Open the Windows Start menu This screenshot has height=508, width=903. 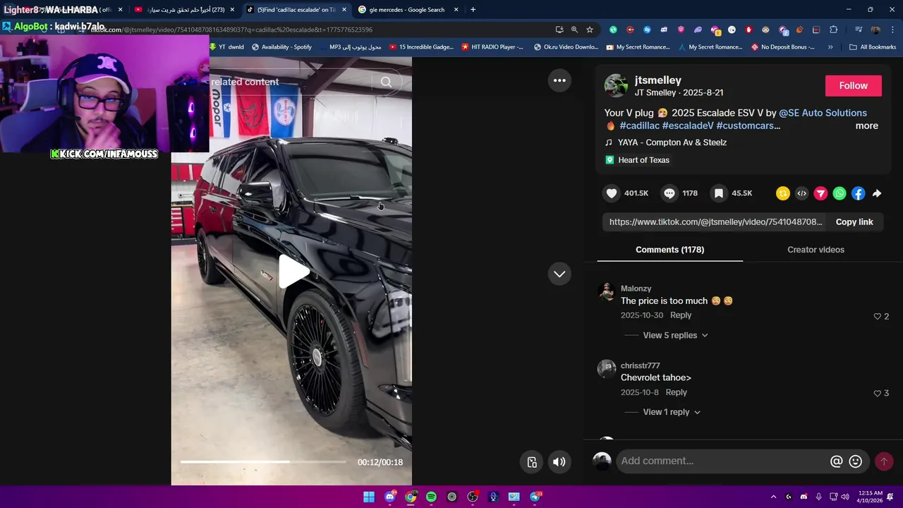369,497
